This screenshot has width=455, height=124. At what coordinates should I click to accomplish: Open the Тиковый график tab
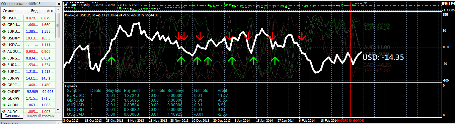point(40,116)
